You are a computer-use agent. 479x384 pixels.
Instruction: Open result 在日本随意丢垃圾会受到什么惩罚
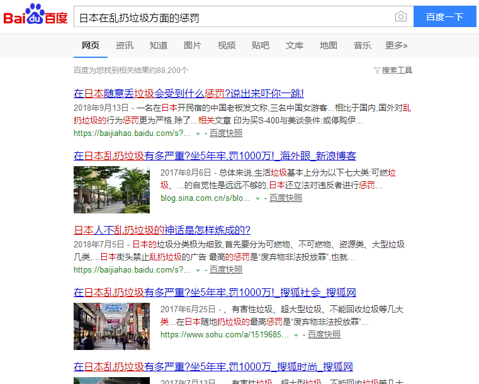(189, 93)
